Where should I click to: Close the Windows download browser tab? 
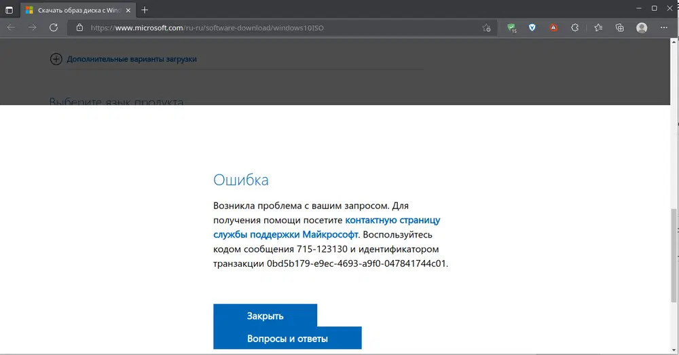pyautogui.click(x=128, y=10)
